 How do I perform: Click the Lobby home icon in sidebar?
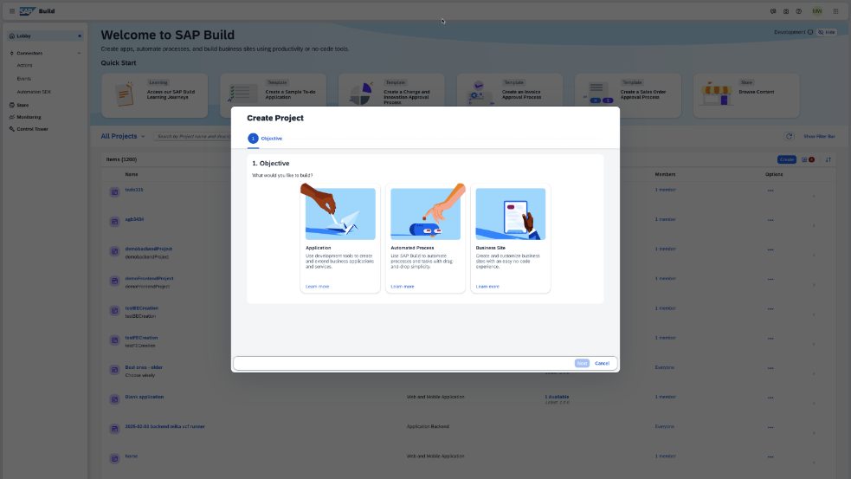(12, 36)
